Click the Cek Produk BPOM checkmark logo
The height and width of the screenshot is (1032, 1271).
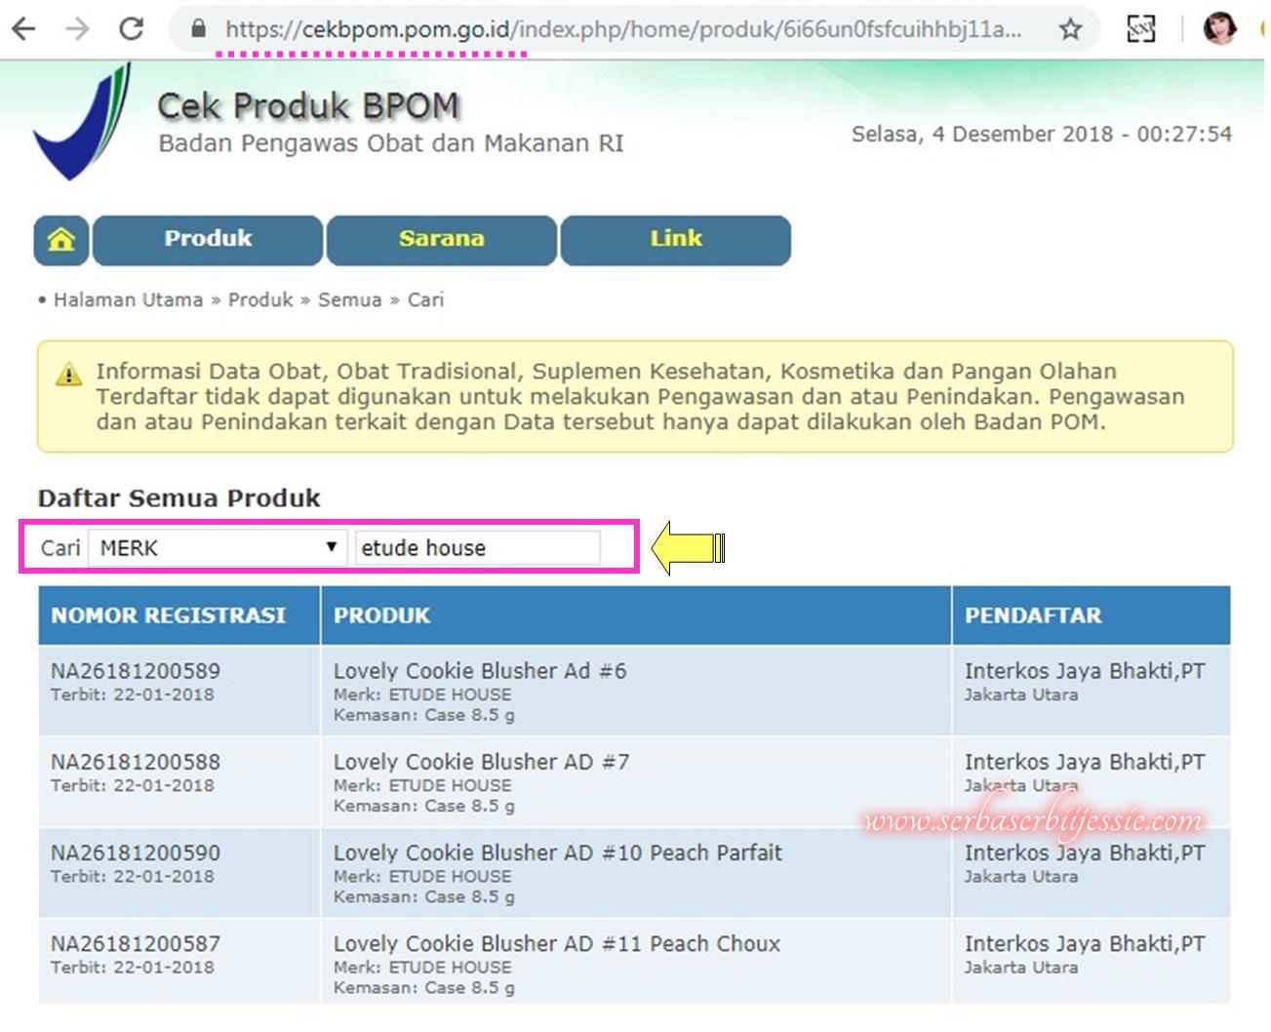pos(83,123)
